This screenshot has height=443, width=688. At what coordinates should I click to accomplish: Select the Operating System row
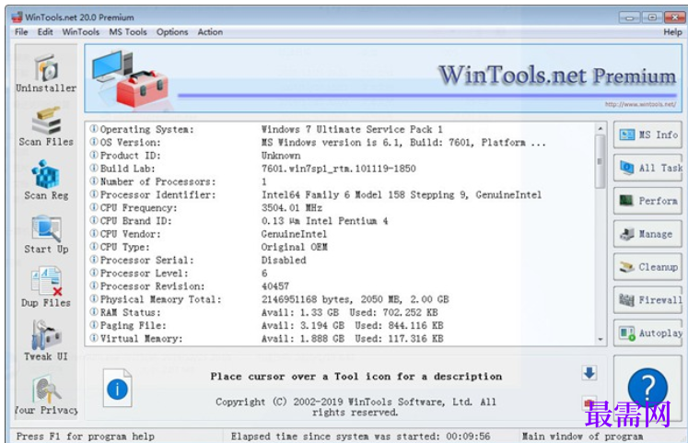point(340,129)
